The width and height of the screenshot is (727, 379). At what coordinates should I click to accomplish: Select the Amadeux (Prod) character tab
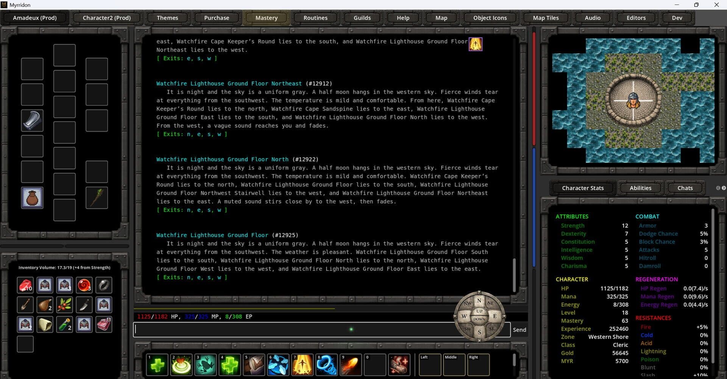pos(35,18)
